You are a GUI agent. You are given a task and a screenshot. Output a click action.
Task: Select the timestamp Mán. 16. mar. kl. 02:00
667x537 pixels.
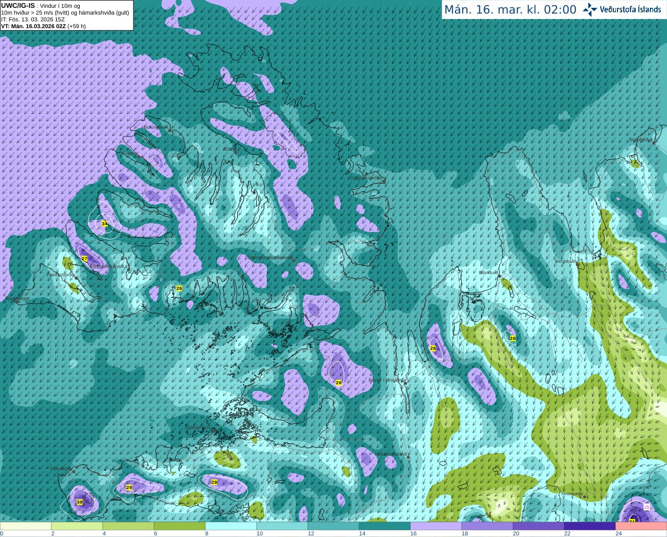[510, 10]
